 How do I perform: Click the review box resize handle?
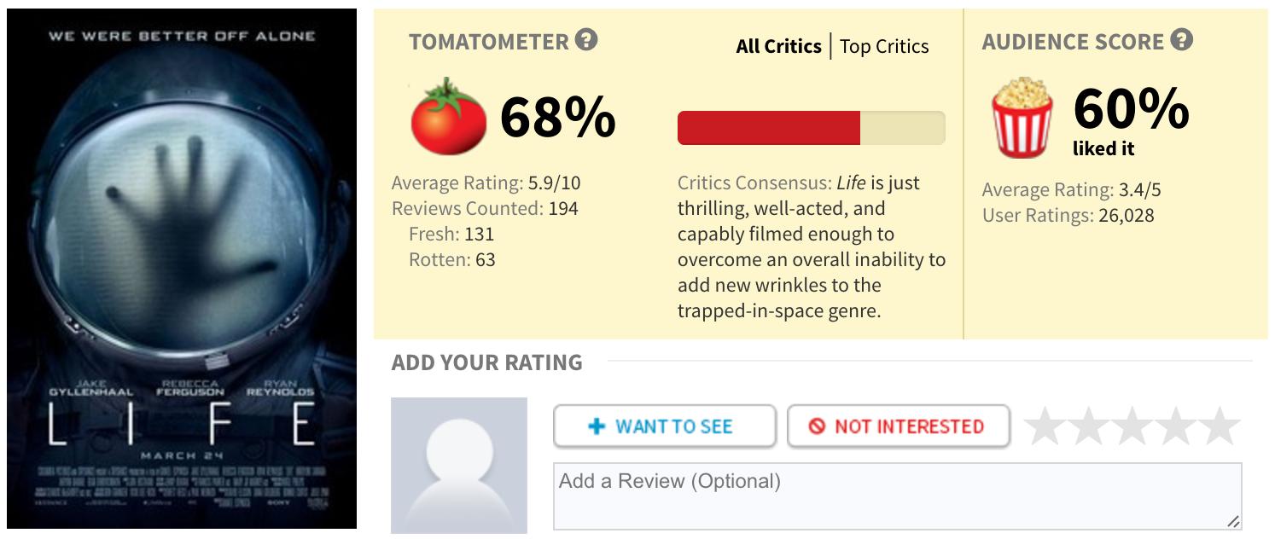1233,521
